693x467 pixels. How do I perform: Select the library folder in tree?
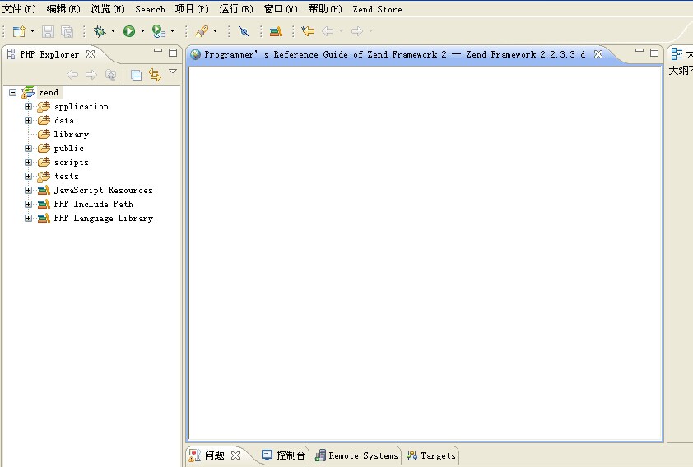tap(71, 134)
